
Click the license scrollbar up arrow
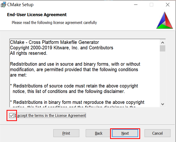pos(163,43)
